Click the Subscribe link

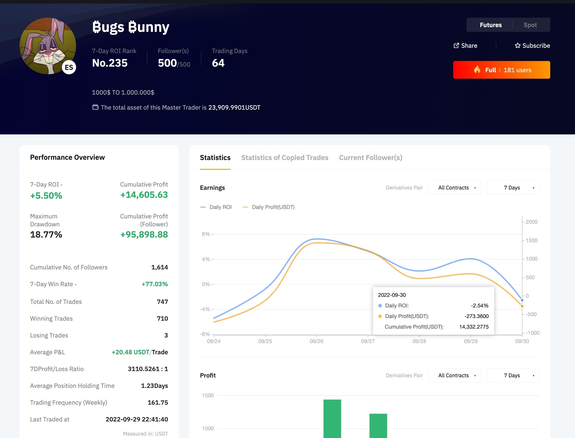point(532,45)
